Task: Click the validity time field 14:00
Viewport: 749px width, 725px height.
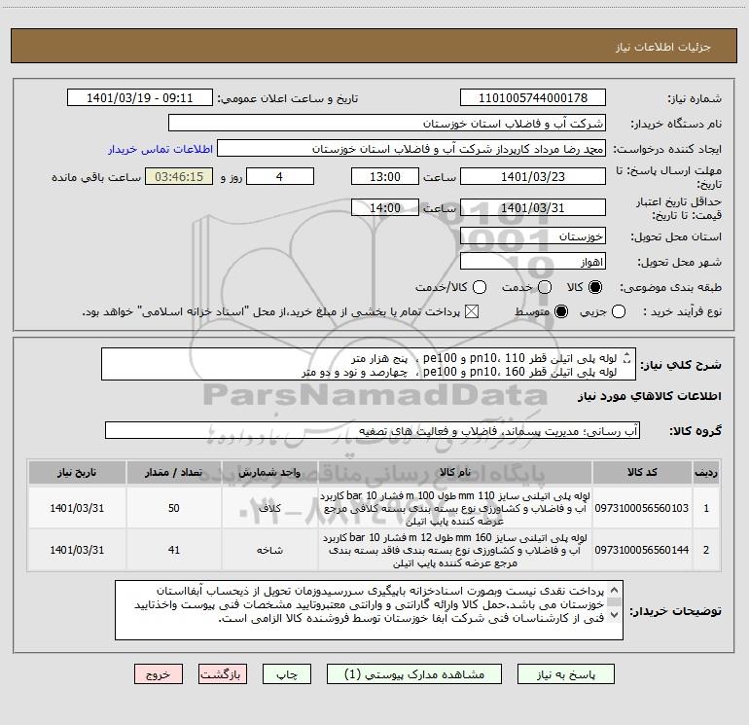Action: (x=385, y=208)
